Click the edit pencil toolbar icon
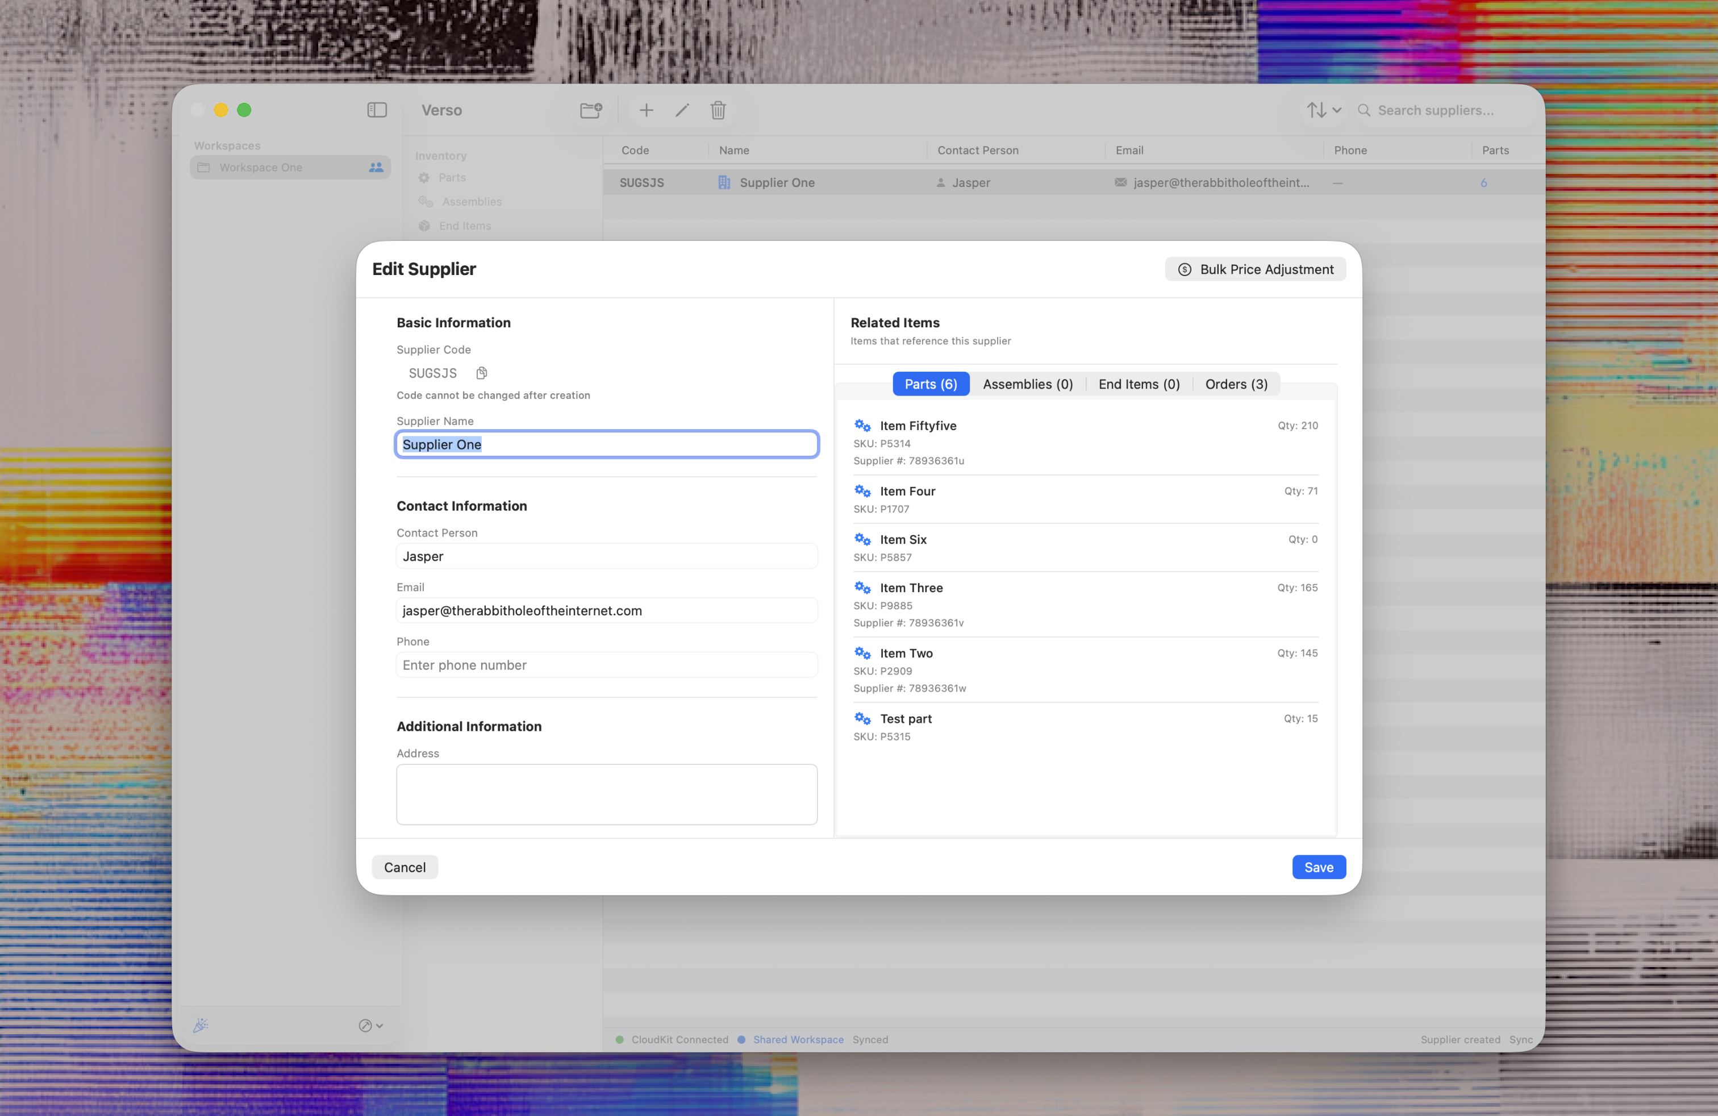The image size is (1718, 1116). tap(682, 110)
